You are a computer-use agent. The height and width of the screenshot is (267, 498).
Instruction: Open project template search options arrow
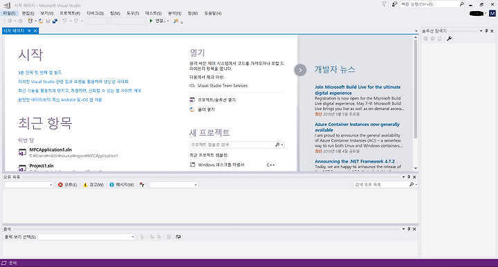click(282, 145)
